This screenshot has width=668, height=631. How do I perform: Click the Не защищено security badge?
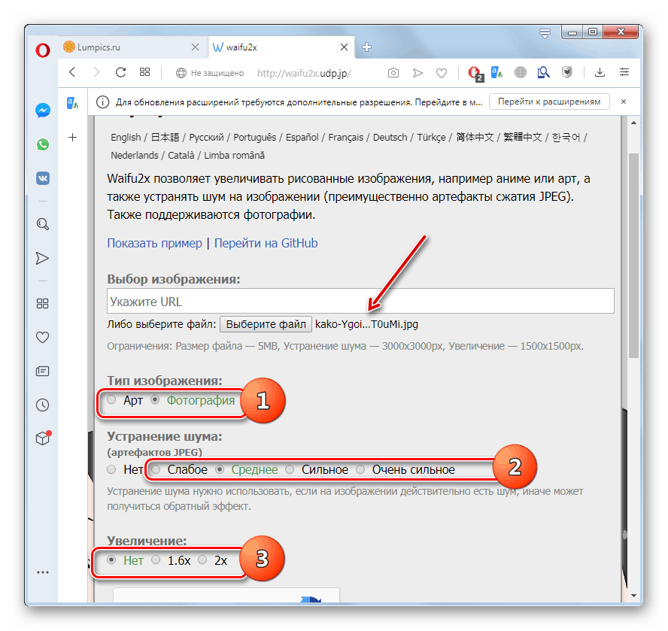point(210,73)
